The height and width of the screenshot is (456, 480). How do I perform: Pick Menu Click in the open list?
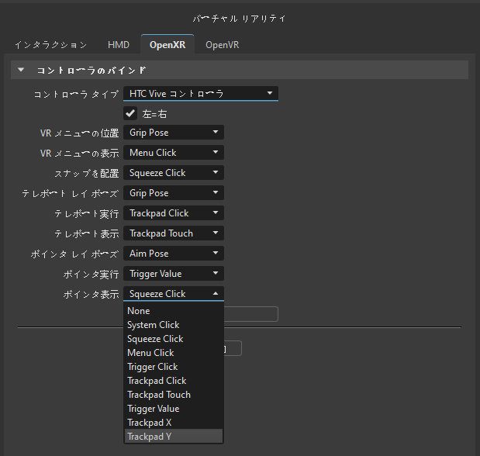click(x=174, y=353)
